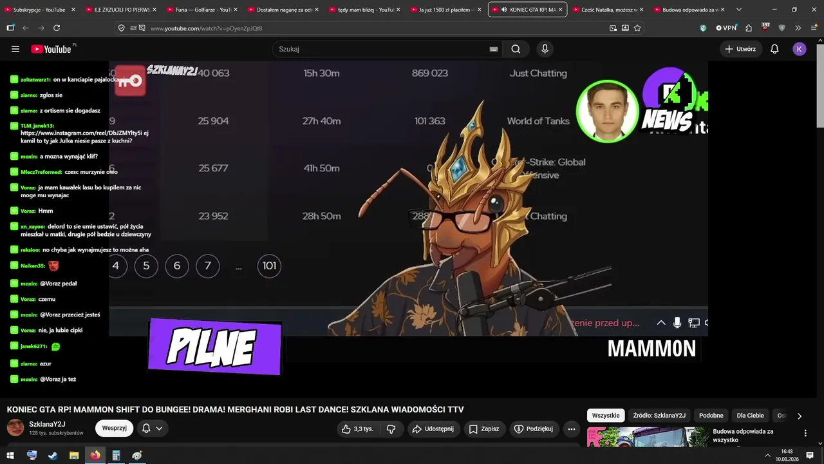Show hidden system tray icons
824x464 pixels.
[x=767, y=456]
